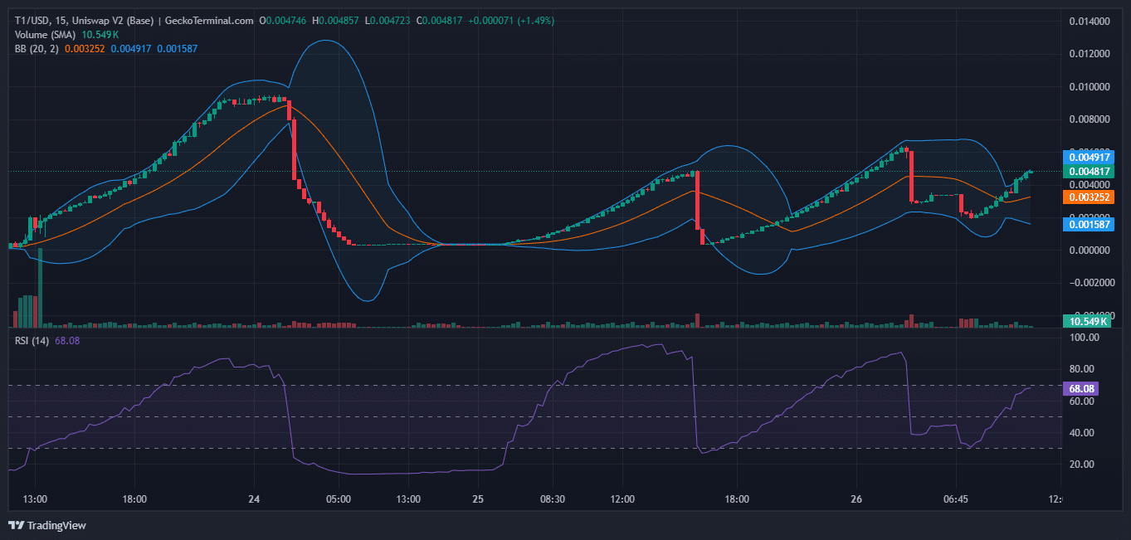Click the 13:00 time label at axis start

pyautogui.click(x=35, y=499)
